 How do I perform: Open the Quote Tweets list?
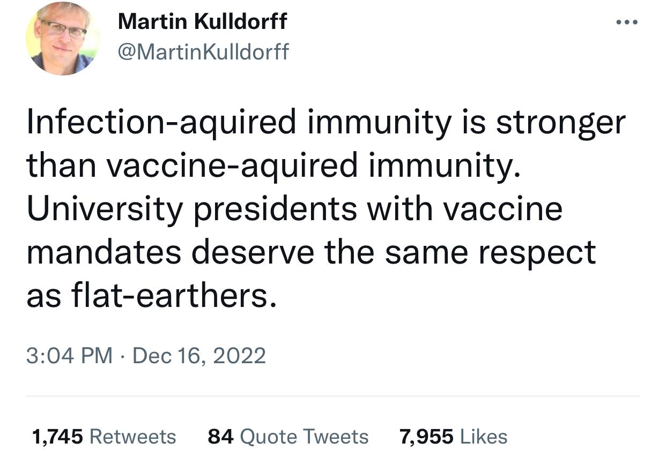point(304,437)
